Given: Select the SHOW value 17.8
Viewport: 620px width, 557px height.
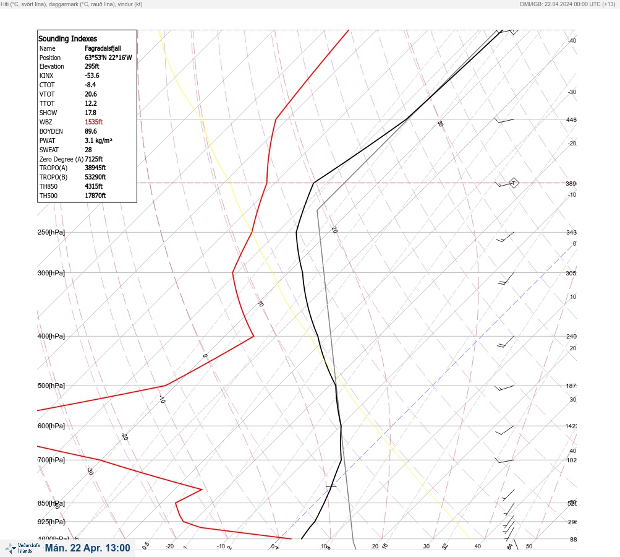Looking at the screenshot, I should 90,113.
